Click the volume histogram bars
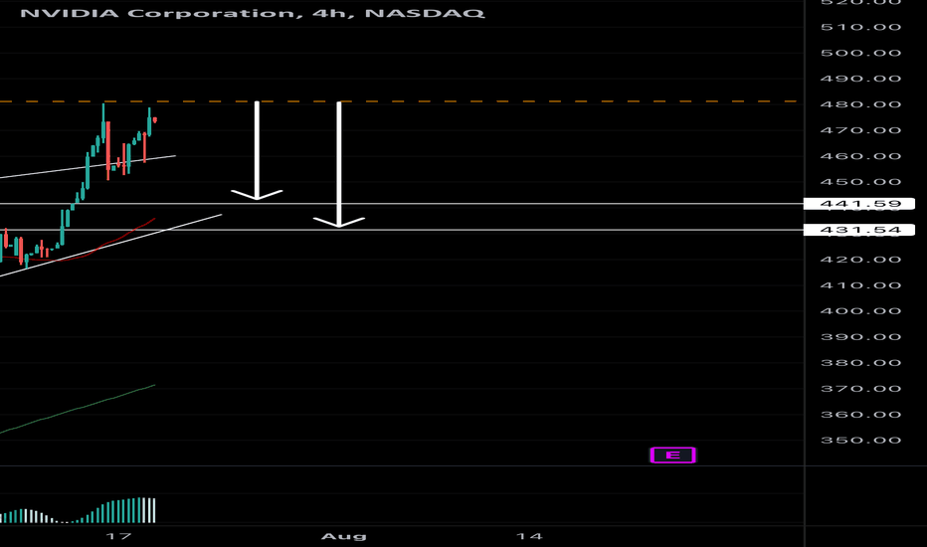Screen dimensions: 927x547 coord(78,511)
